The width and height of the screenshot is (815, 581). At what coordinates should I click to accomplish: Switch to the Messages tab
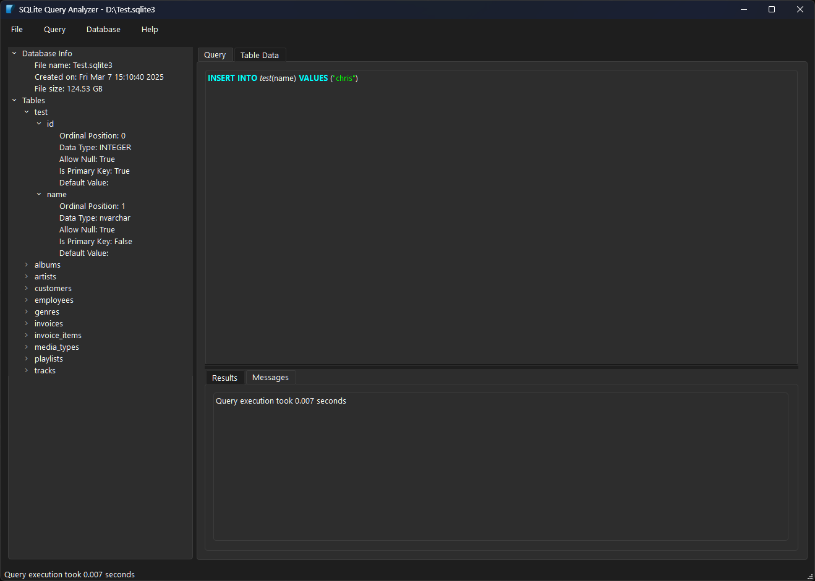pos(270,378)
